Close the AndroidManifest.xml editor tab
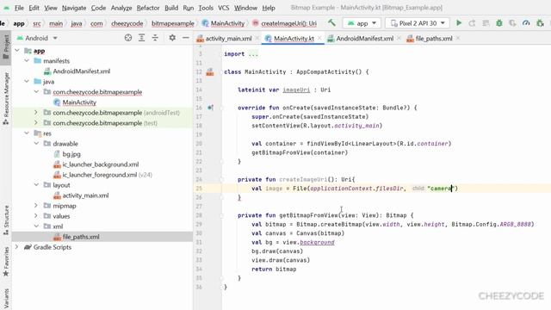 pyautogui.click(x=399, y=38)
